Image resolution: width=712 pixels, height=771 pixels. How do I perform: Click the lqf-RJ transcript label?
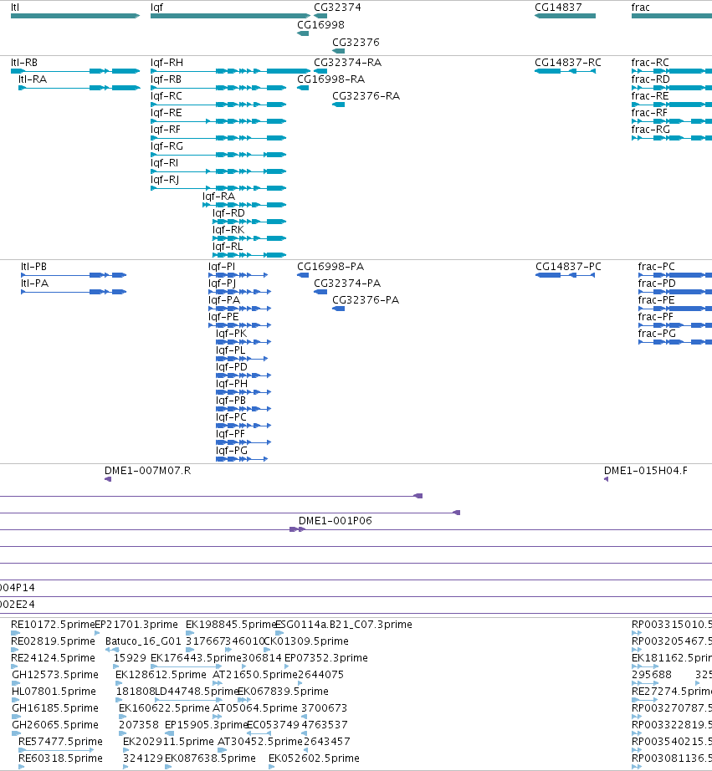tap(165, 180)
